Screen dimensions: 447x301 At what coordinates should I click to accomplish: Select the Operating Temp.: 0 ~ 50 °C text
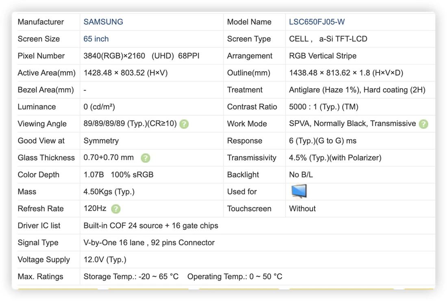point(235,277)
